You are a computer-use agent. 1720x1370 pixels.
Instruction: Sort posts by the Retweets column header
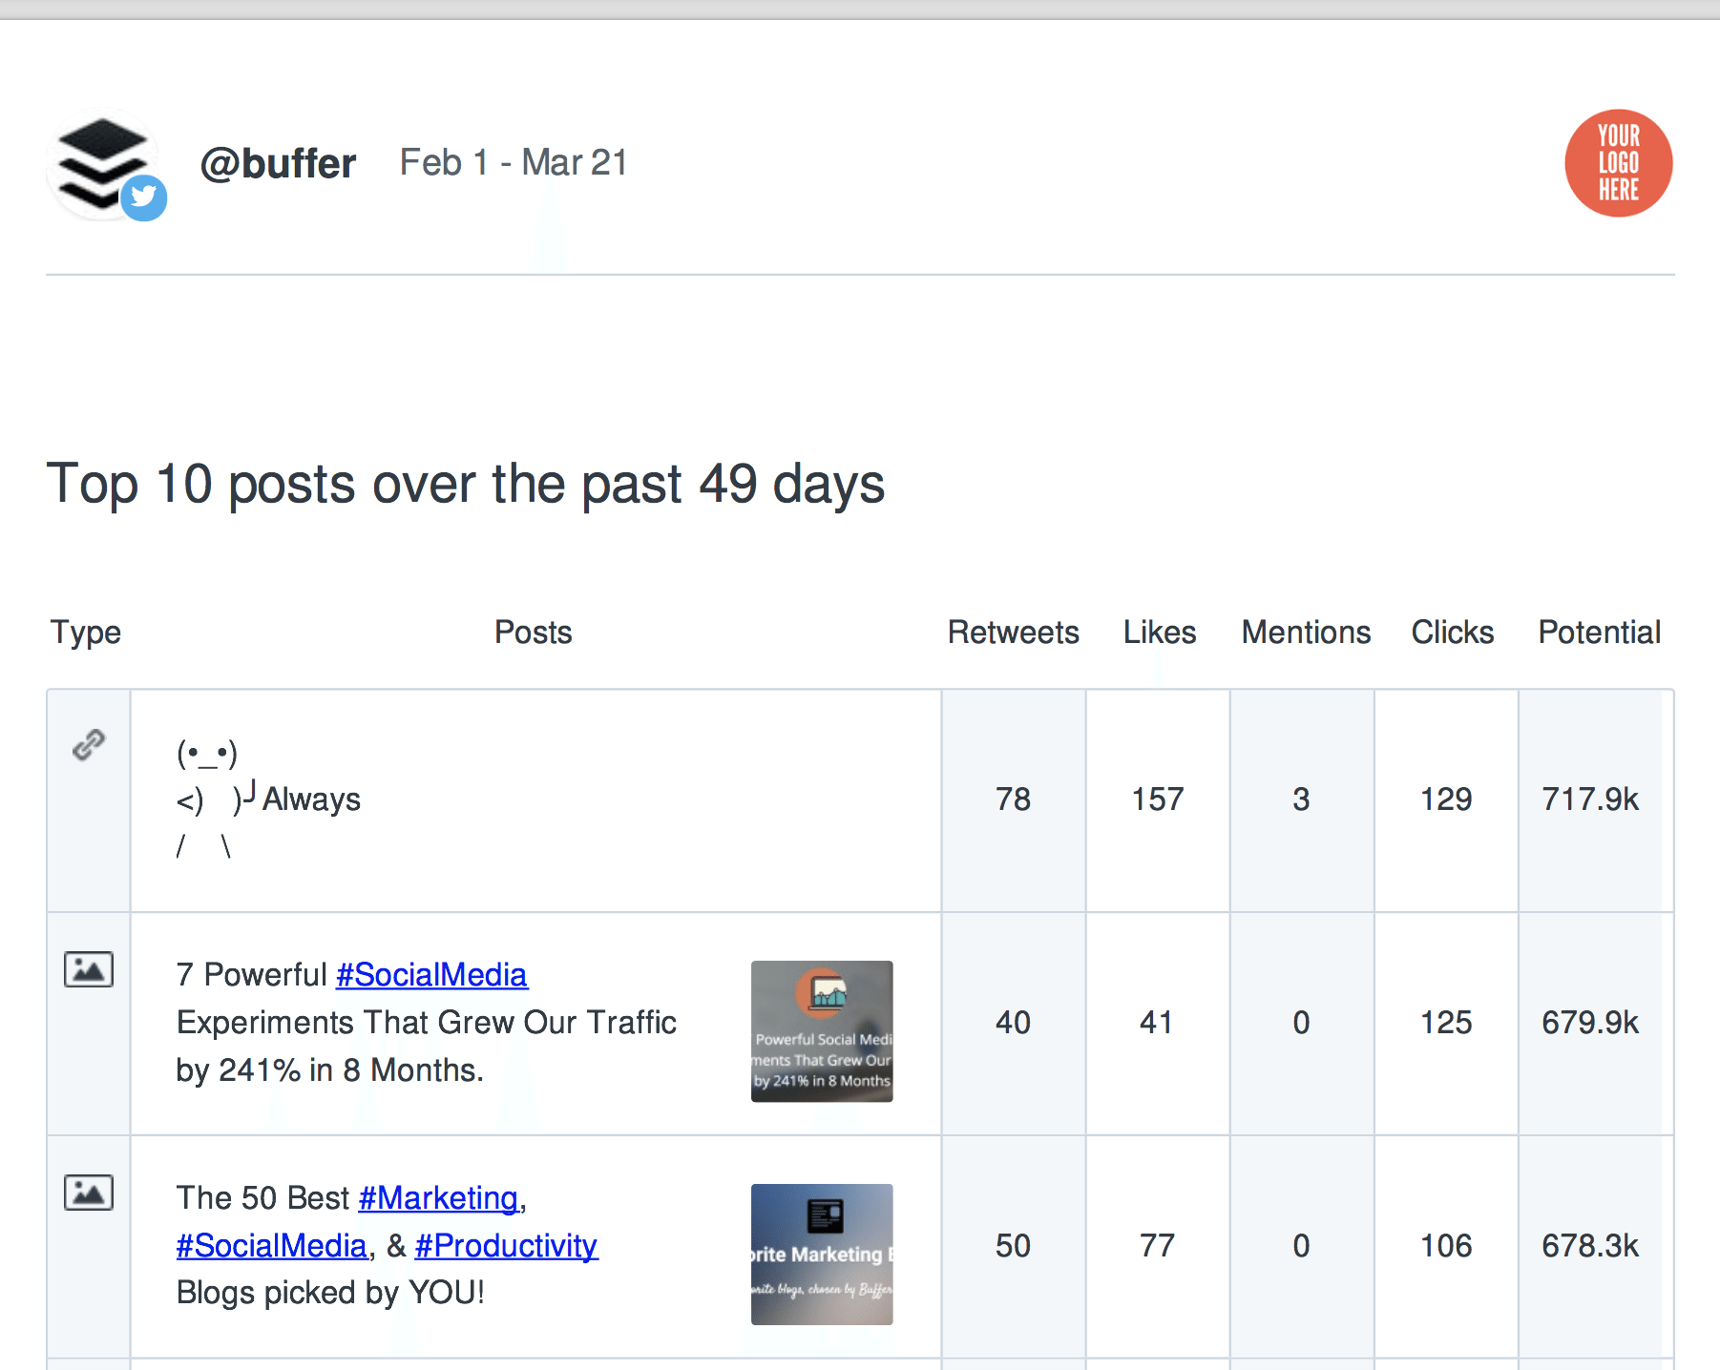click(x=1013, y=632)
